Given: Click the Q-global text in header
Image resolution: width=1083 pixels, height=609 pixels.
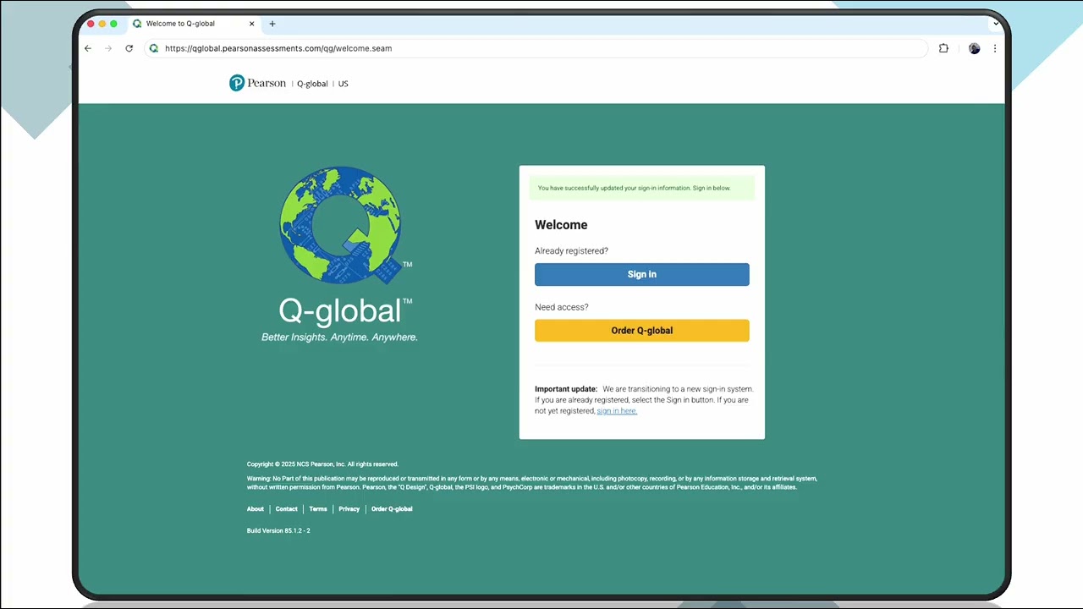Looking at the screenshot, I should tap(312, 84).
